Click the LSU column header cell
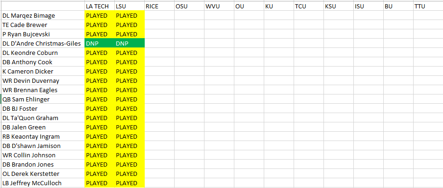Screen dimensions: 443x188 tap(129, 6)
